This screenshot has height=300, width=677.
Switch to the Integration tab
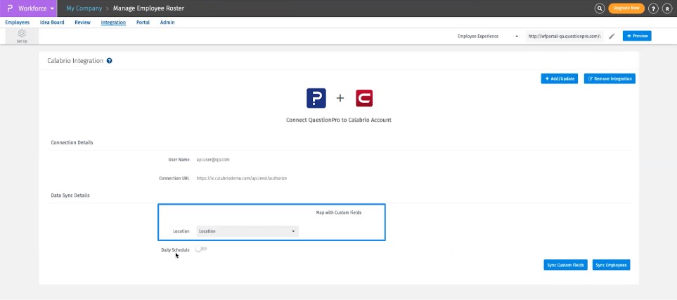(113, 22)
